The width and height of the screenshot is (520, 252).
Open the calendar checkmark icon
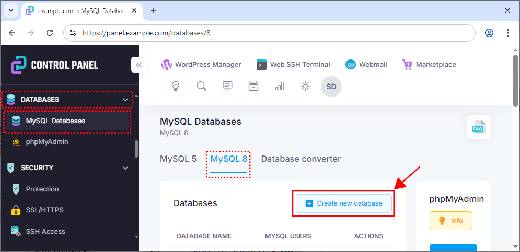pos(253,87)
